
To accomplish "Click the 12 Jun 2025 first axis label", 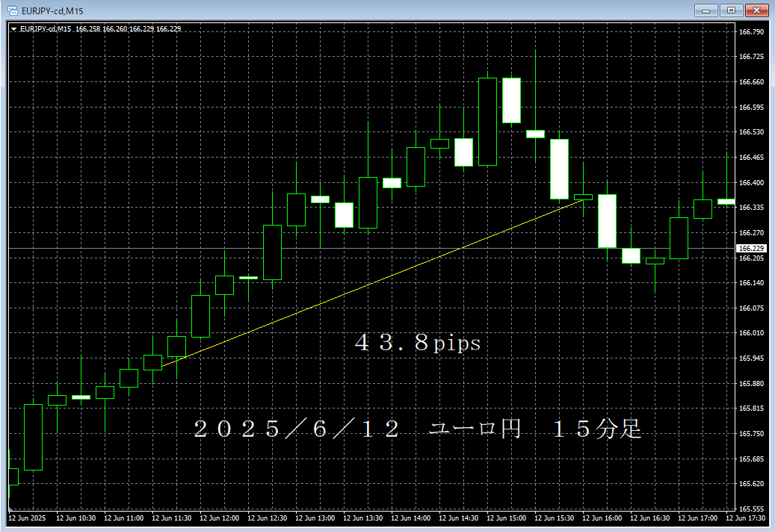I will click(28, 516).
